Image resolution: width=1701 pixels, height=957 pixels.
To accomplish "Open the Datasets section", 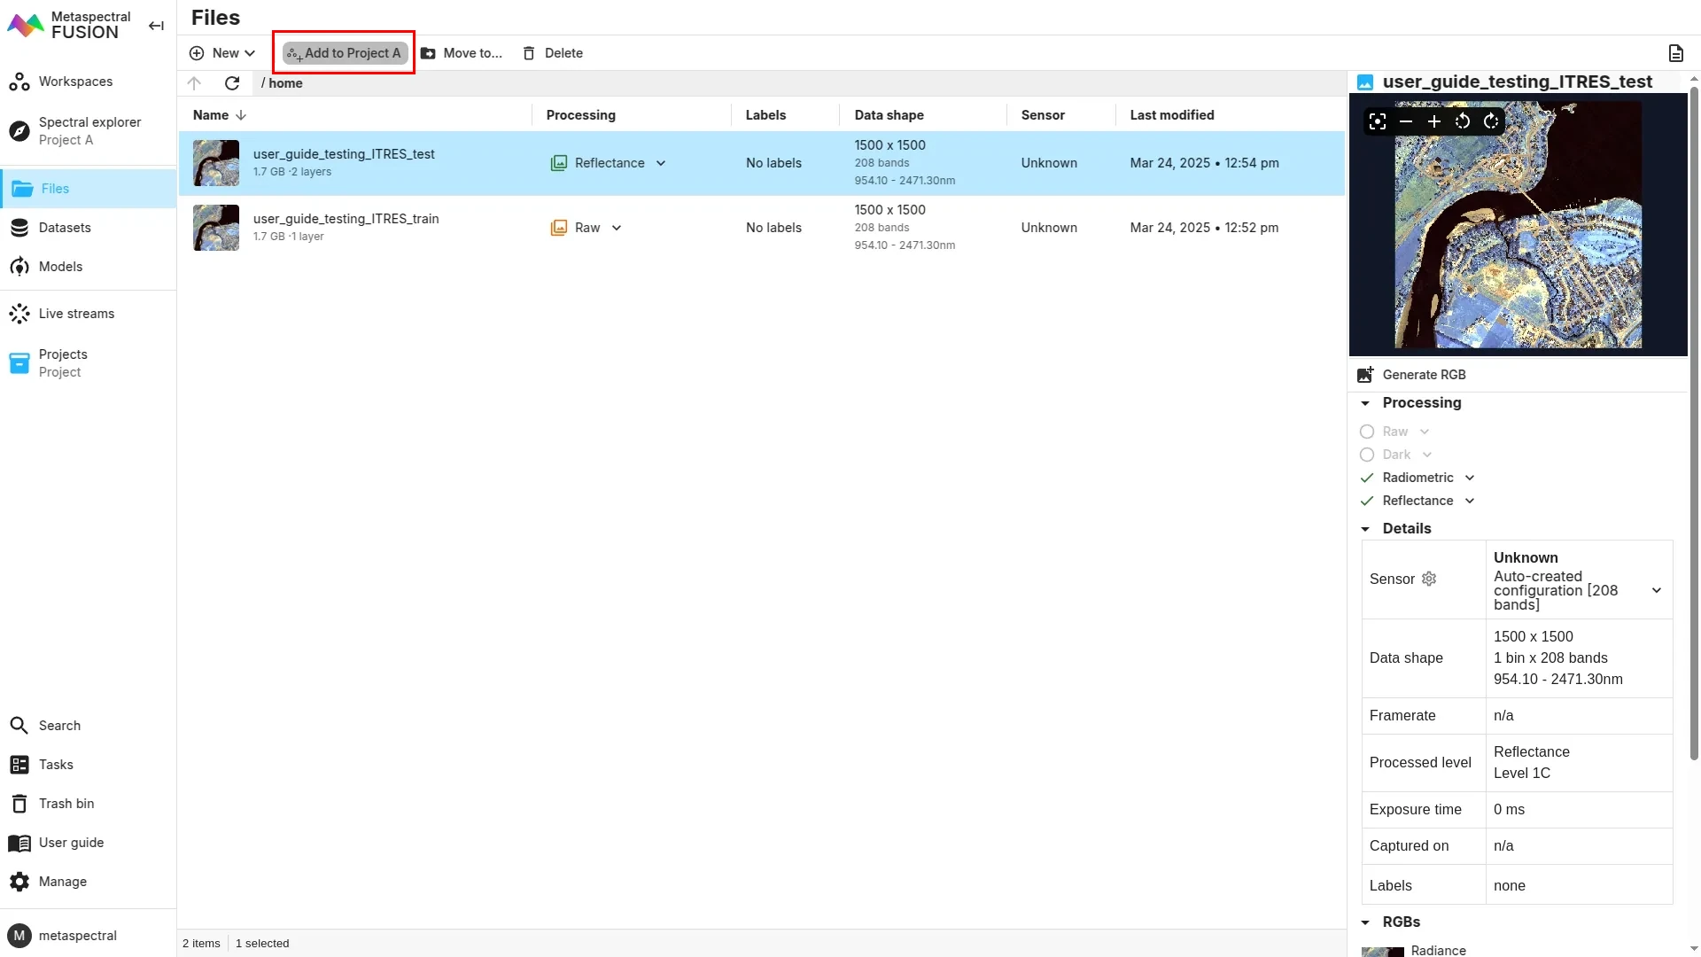I will click(x=65, y=228).
